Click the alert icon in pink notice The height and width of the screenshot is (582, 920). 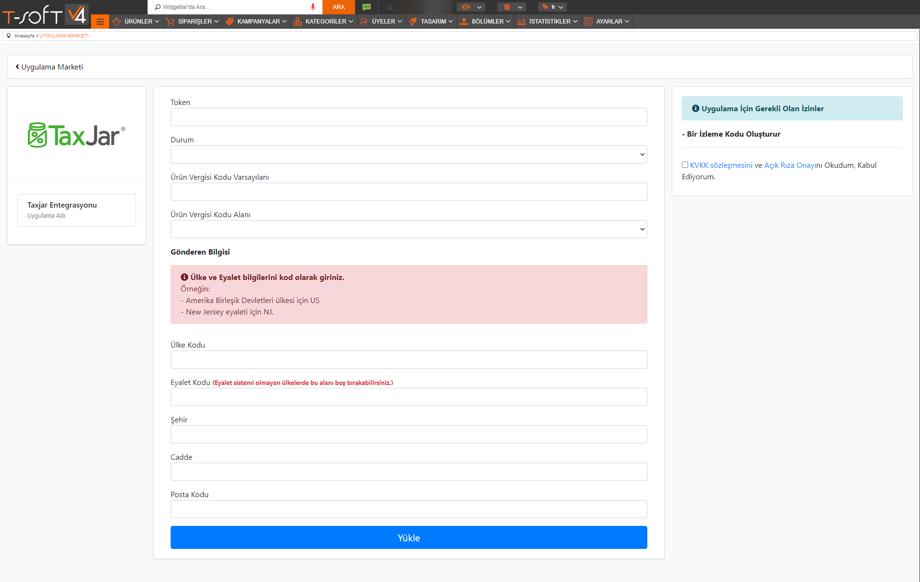[x=184, y=277]
